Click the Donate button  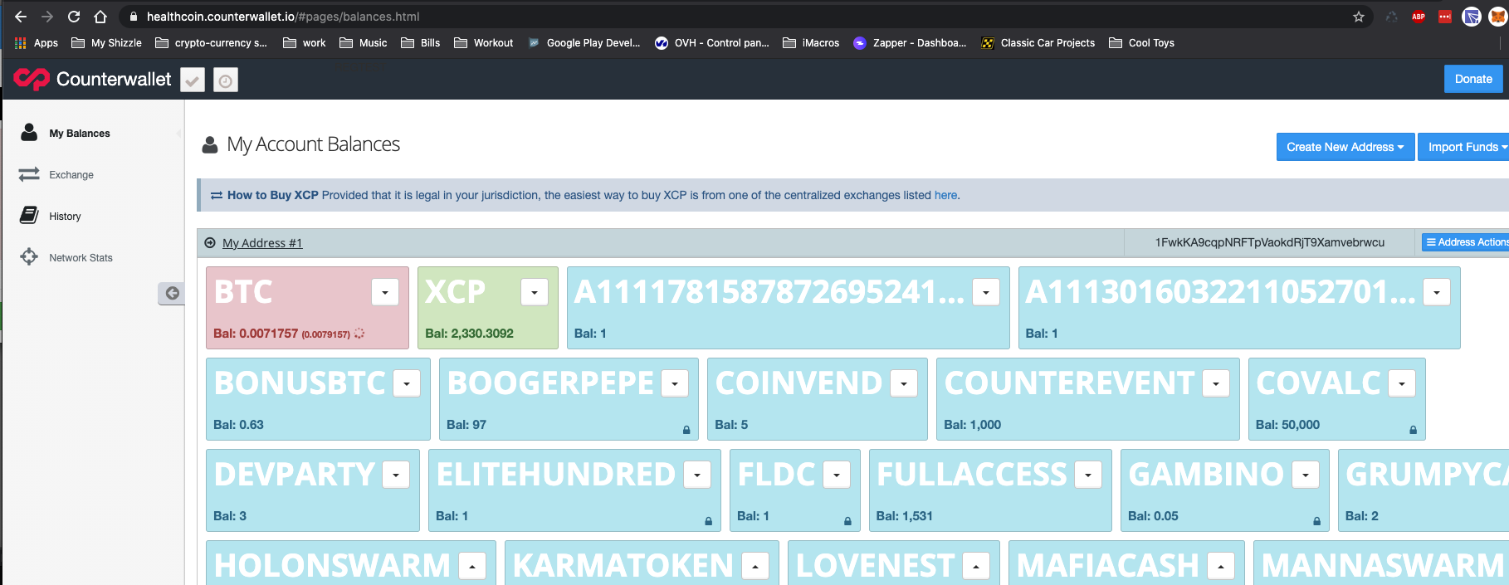coord(1473,79)
